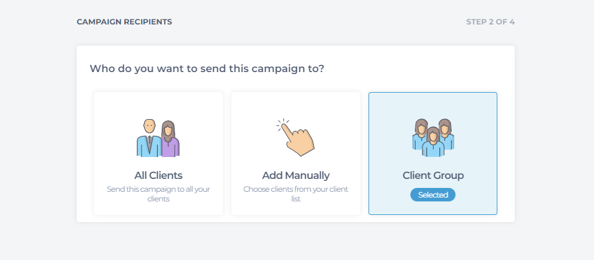Click 'Choose clients from your client list' text

pyautogui.click(x=296, y=194)
